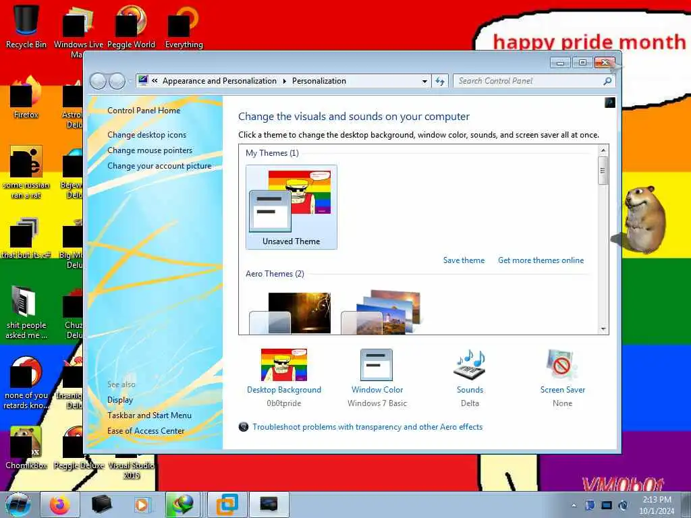Click Appearance and Personalization breadcrumb
Viewport: 691px width, 518px height.
coord(219,81)
